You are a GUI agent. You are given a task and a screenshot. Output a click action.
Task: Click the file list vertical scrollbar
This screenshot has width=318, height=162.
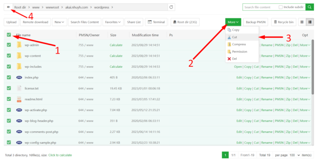tap(313, 67)
